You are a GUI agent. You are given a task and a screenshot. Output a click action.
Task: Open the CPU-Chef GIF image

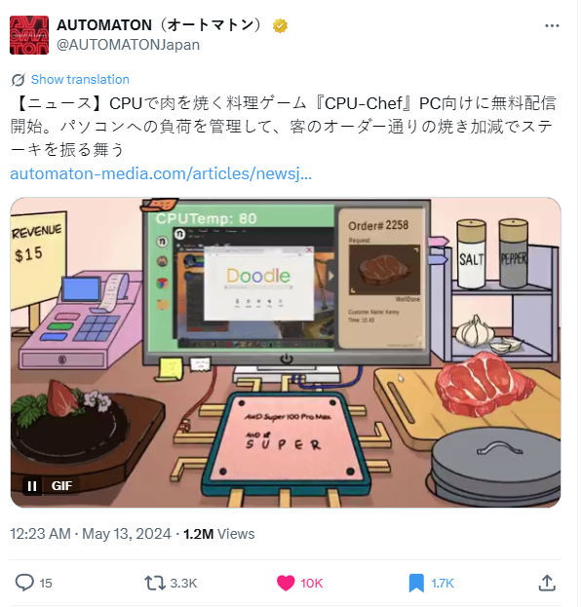pyautogui.click(x=286, y=353)
